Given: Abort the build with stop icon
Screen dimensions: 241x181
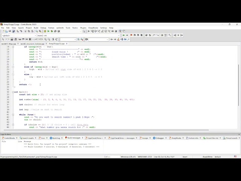Looking at the screenshot, I should [x=59, y=31].
